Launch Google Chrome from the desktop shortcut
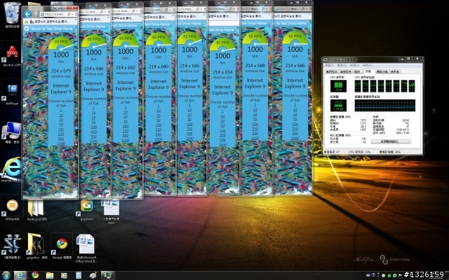 (62, 246)
